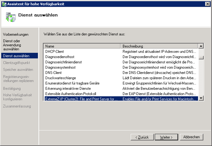Click the wizard title bar icon
This screenshot has width=212, height=146.
click(4, 4)
